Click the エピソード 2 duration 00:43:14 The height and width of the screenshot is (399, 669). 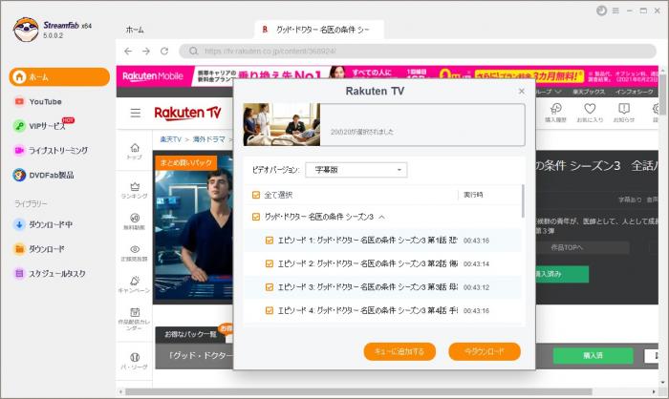(476, 263)
